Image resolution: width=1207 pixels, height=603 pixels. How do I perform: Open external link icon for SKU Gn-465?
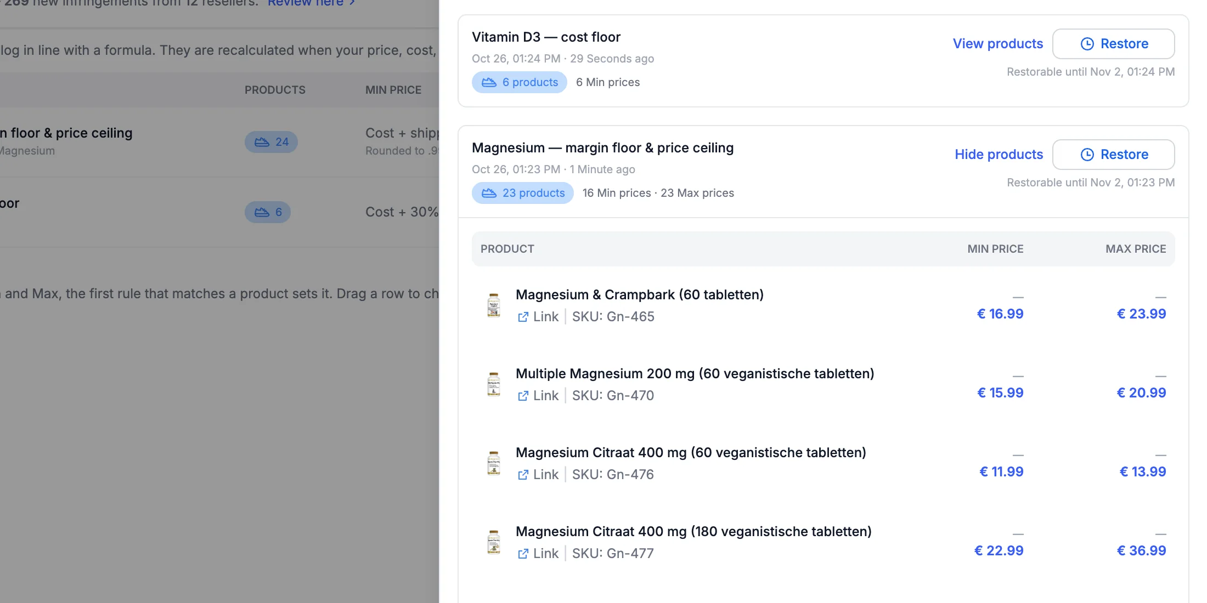tap(523, 317)
